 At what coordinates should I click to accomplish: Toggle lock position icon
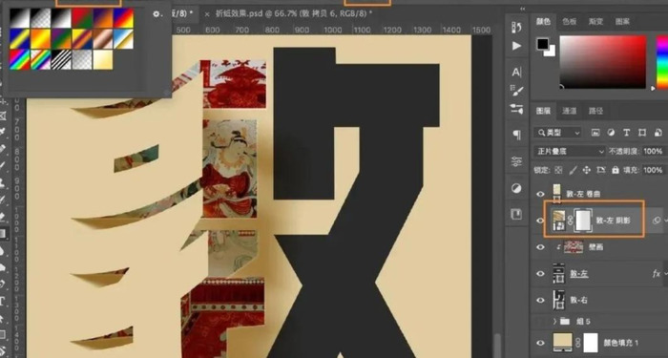click(x=587, y=170)
